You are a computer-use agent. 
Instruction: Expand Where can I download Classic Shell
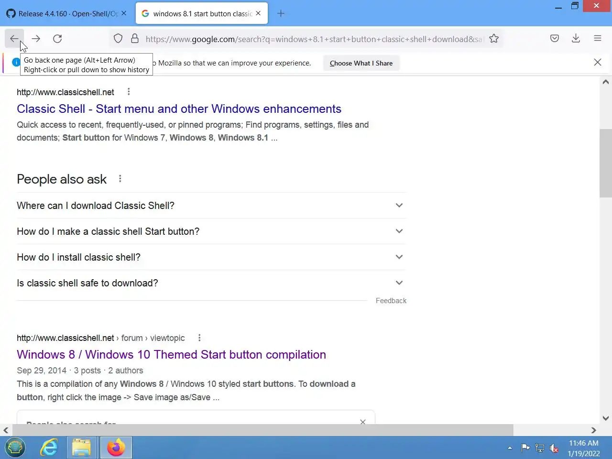(211, 206)
